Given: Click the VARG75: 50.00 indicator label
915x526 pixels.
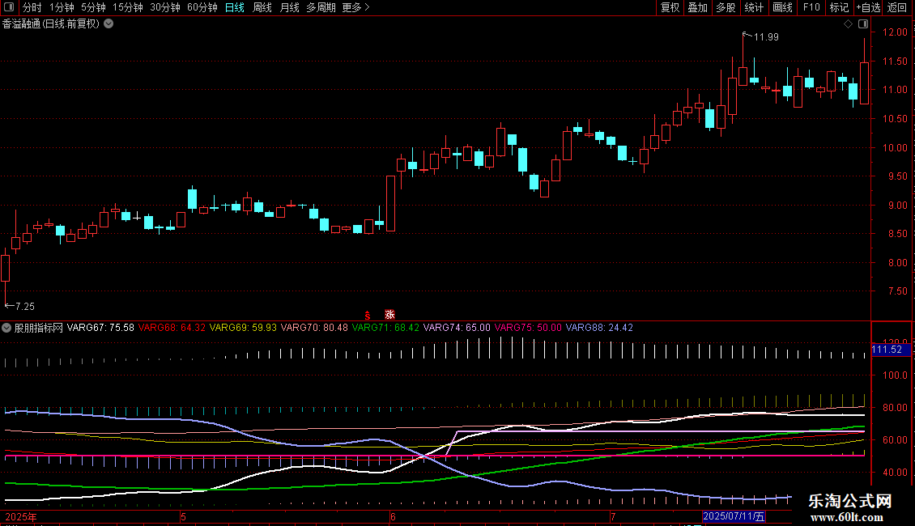Looking at the screenshot, I should click(x=528, y=328).
